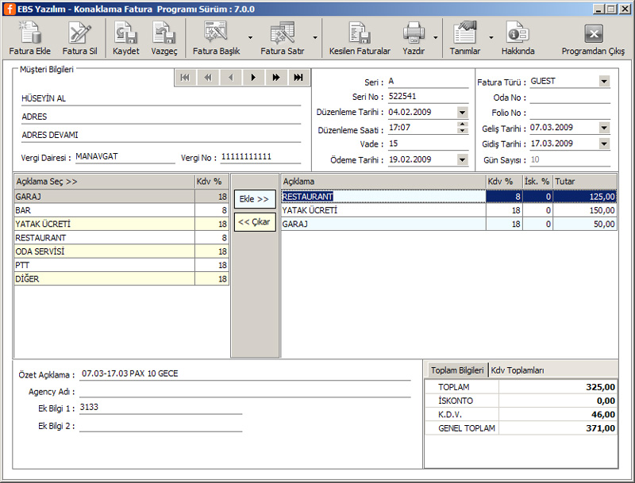The width and height of the screenshot is (635, 483).
Task: Open the Fatura Türü dropdown
Action: (x=604, y=82)
